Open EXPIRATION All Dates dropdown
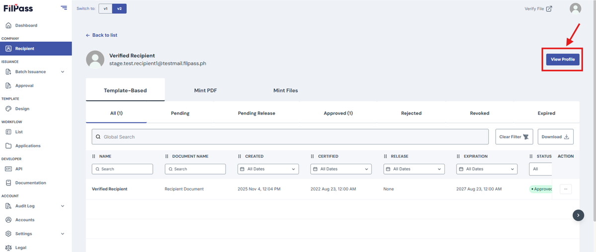 click(487, 169)
